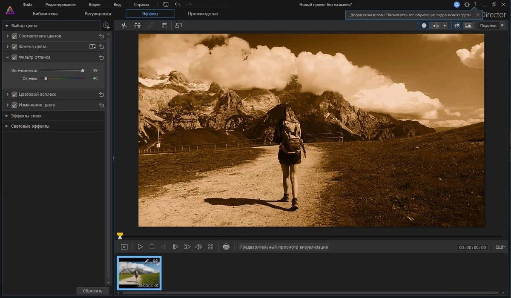Image resolution: width=511 pixels, height=298 pixels.
Task: Switch to the Регулировка tab
Action: pos(98,14)
